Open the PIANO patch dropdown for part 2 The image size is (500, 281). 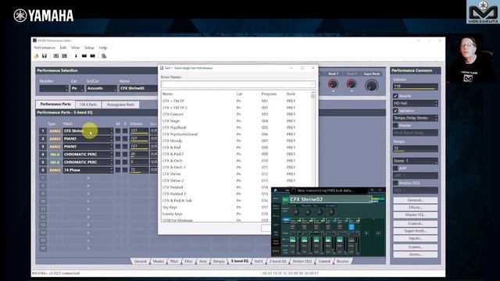(88, 139)
